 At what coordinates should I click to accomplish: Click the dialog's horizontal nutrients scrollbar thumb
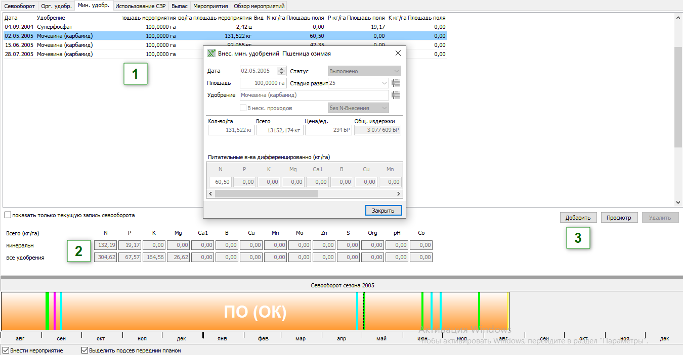[x=266, y=194]
